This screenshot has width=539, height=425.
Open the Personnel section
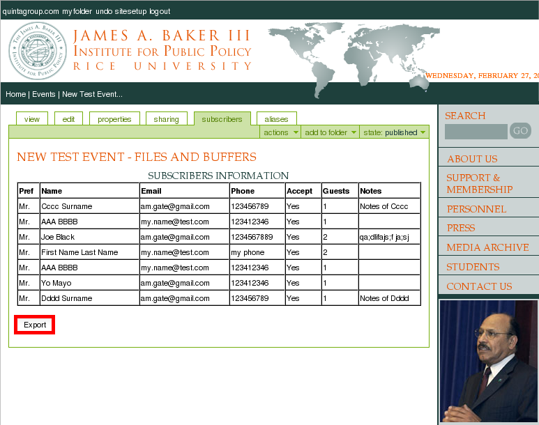(x=476, y=209)
